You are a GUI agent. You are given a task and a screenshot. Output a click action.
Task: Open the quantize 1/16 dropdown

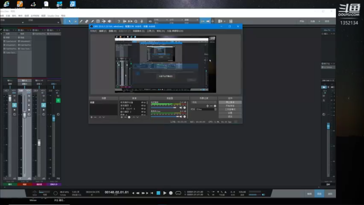coord(161,20)
